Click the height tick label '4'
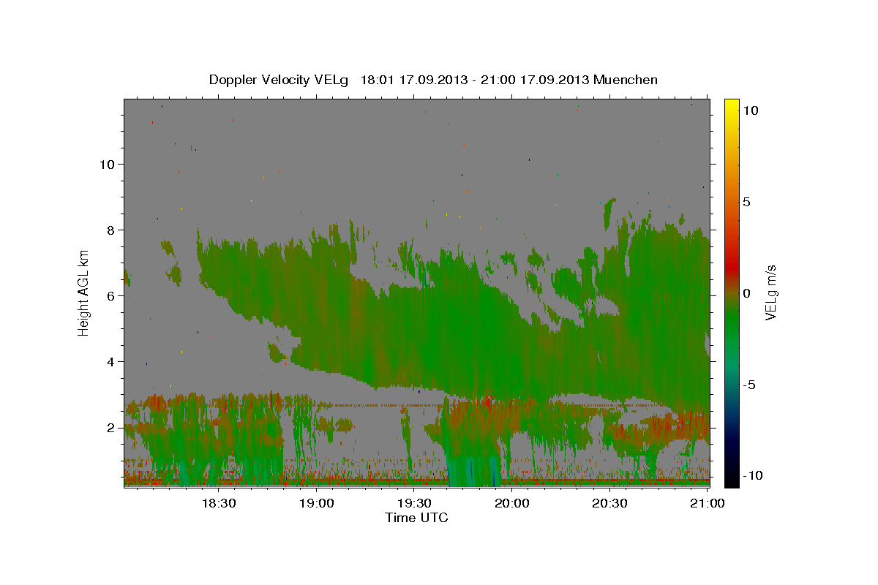Image resolution: width=878 pixels, height=585 pixels. pos(110,361)
